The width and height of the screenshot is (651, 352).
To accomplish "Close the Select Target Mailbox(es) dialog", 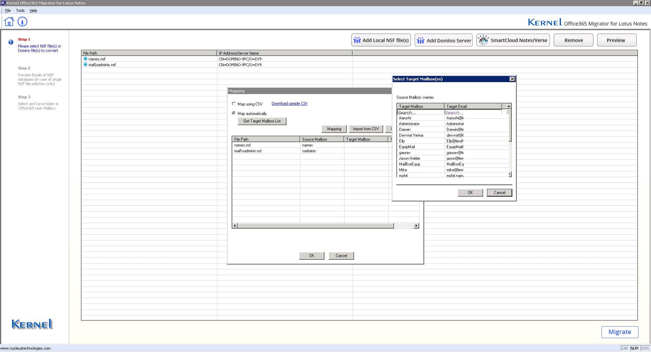I will point(512,79).
